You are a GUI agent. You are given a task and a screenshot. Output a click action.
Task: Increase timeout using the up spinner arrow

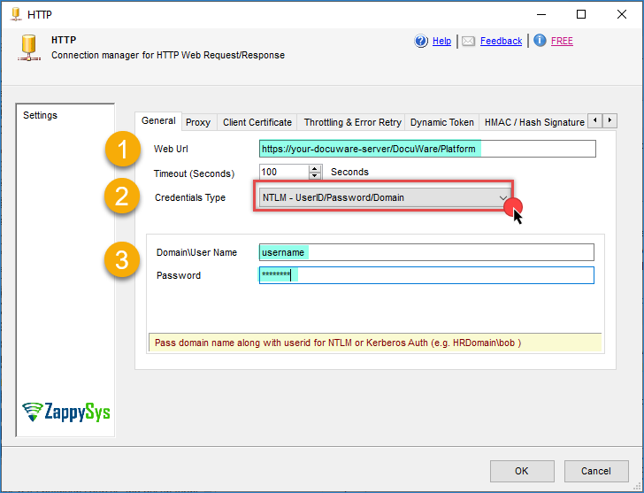coord(315,168)
